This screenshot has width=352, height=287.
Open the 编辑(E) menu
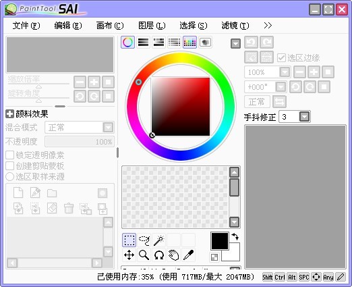(x=68, y=26)
